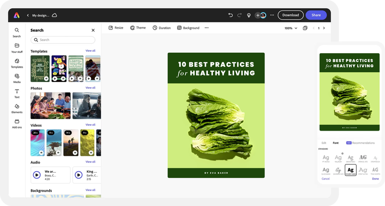The height and width of the screenshot is (206, 385).
Task: Open the Media panel in sidebar
Action: (17, 78)
